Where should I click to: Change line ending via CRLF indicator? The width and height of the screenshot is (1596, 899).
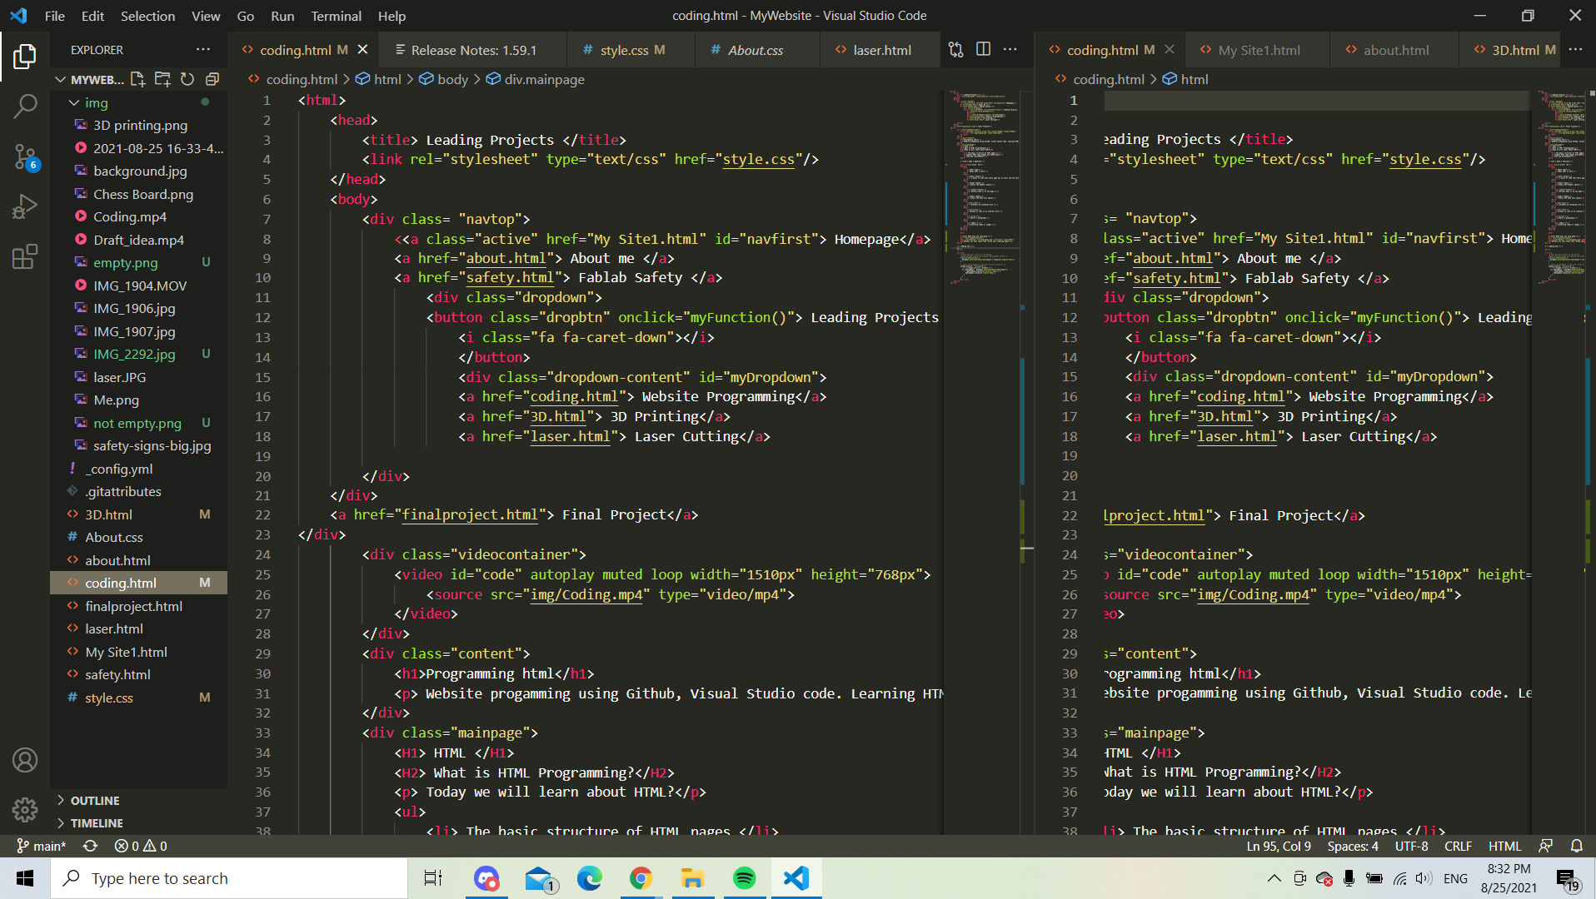click(x=1458, y=846)
